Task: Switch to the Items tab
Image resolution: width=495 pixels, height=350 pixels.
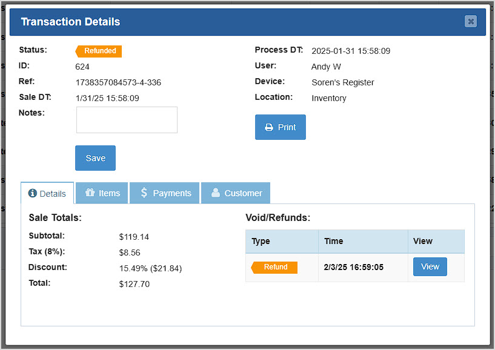Action: [x=102, y=193]
